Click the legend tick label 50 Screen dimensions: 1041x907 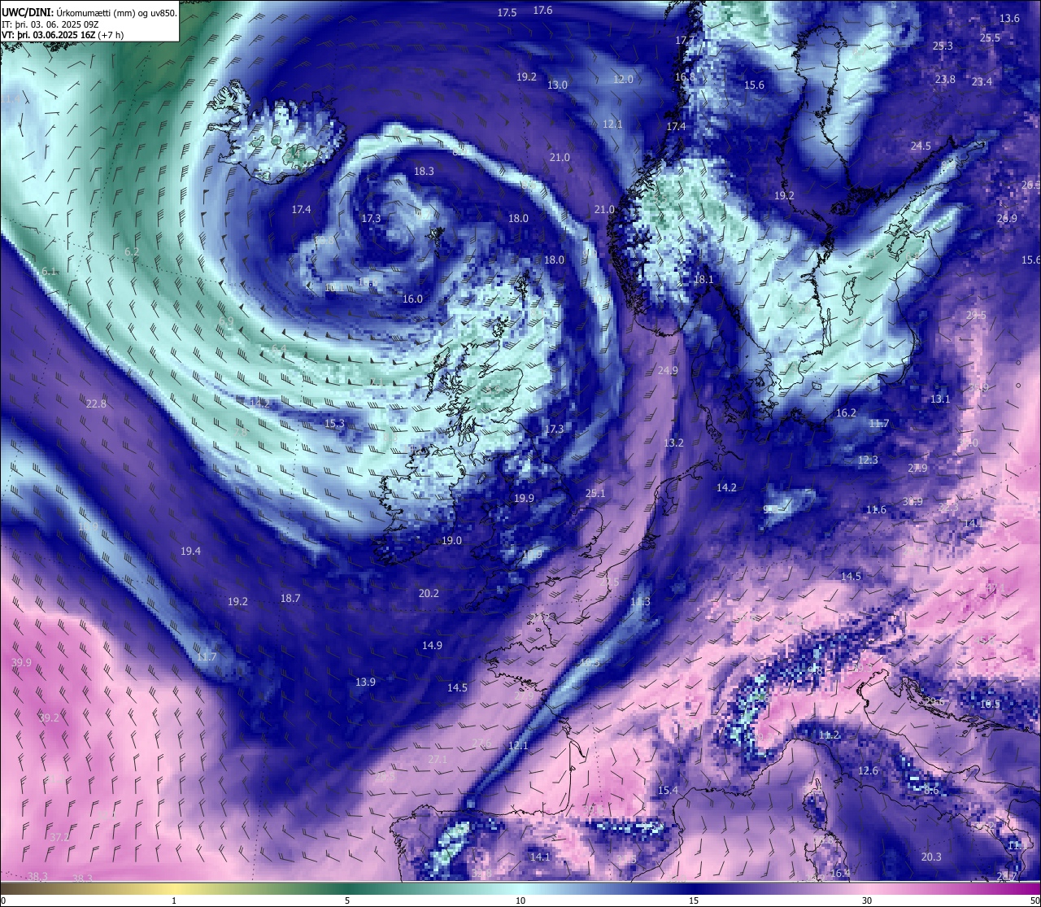[x=1034, y=900]
